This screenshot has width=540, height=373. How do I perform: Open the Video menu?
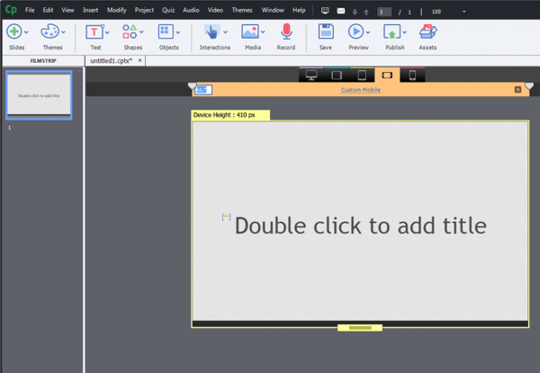[215, 10]
